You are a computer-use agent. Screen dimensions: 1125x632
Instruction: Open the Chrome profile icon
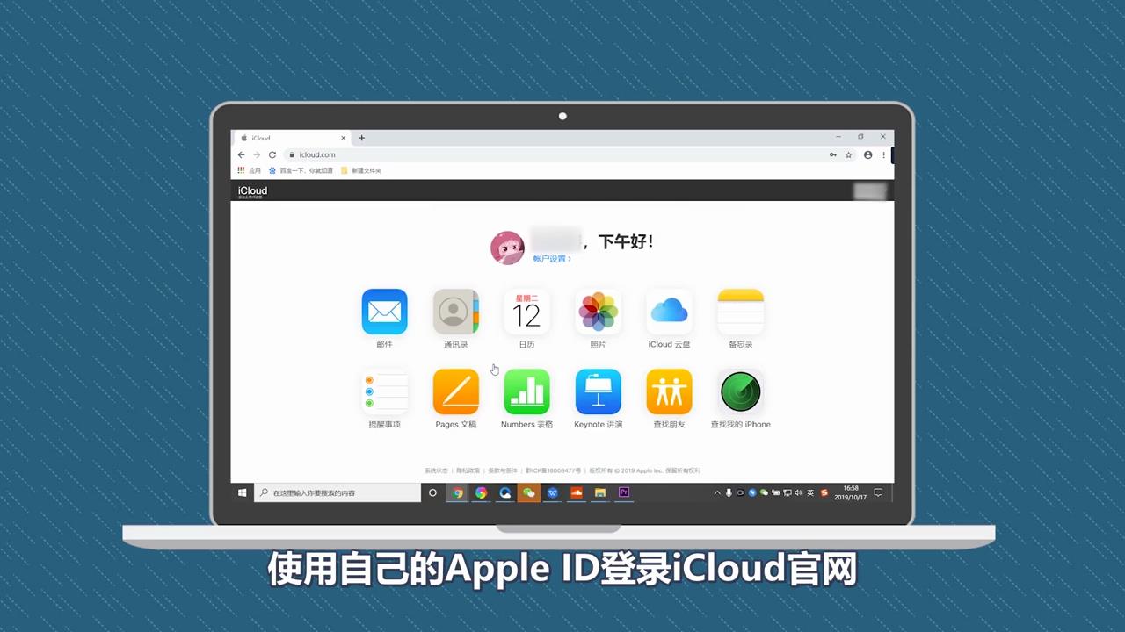click(x=867, y=154)
